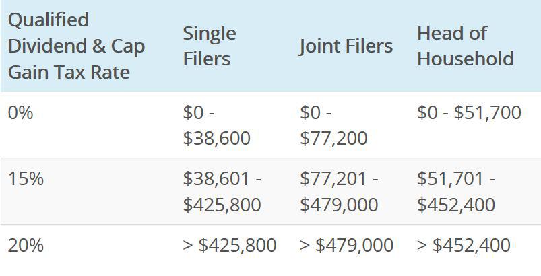Click the $38,601 - $425,800 cell
The width and height of the screenshot is (541, 276).
[222, 192]
